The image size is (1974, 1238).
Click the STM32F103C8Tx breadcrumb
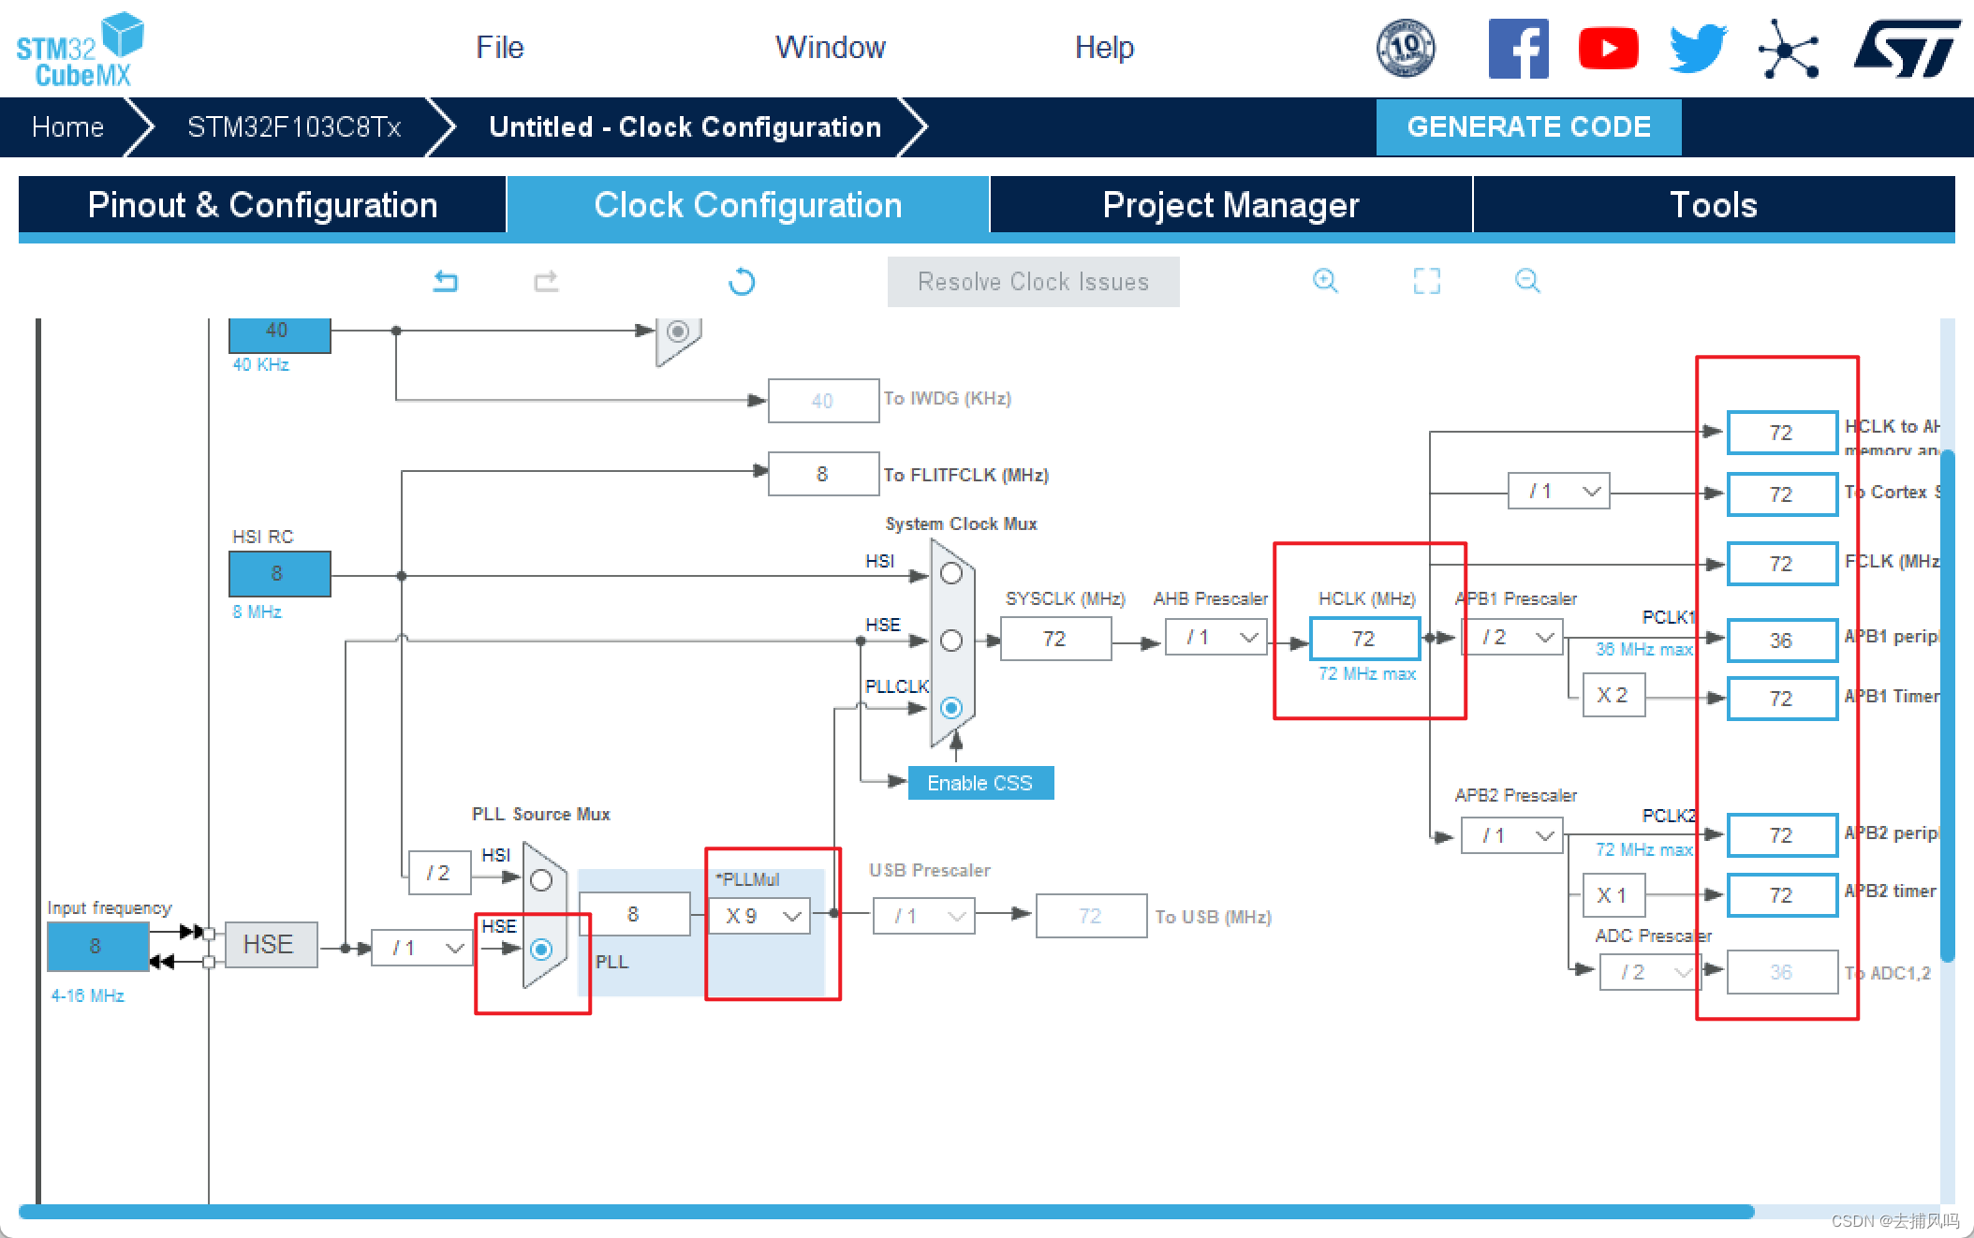294,127
